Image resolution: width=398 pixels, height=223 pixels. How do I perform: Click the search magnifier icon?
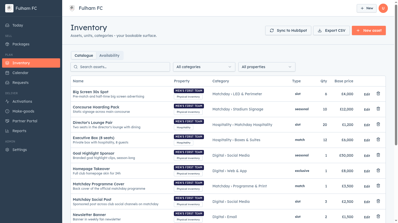(x=76, y=67)
